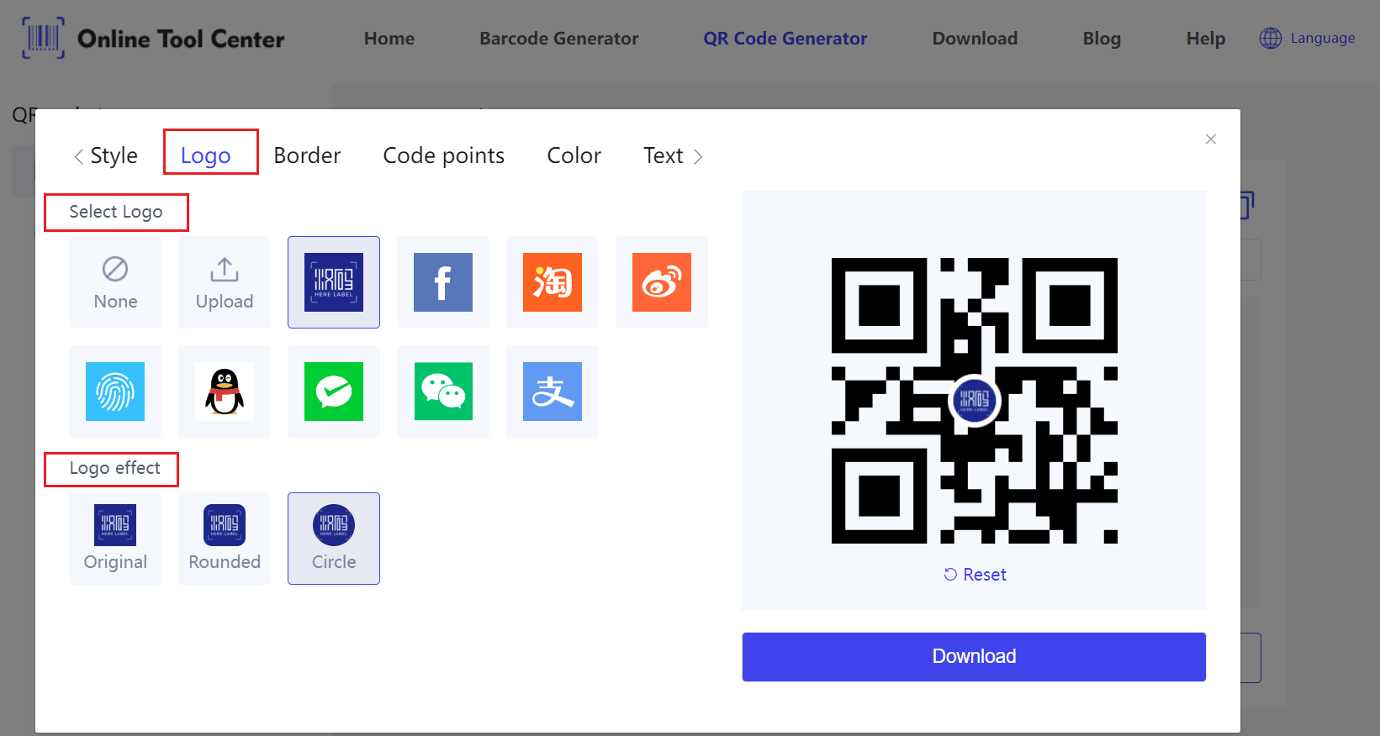Close the QR customization dialog
The width and height of the screenshot is (1380, 736).
click(x=1211, y=139)
